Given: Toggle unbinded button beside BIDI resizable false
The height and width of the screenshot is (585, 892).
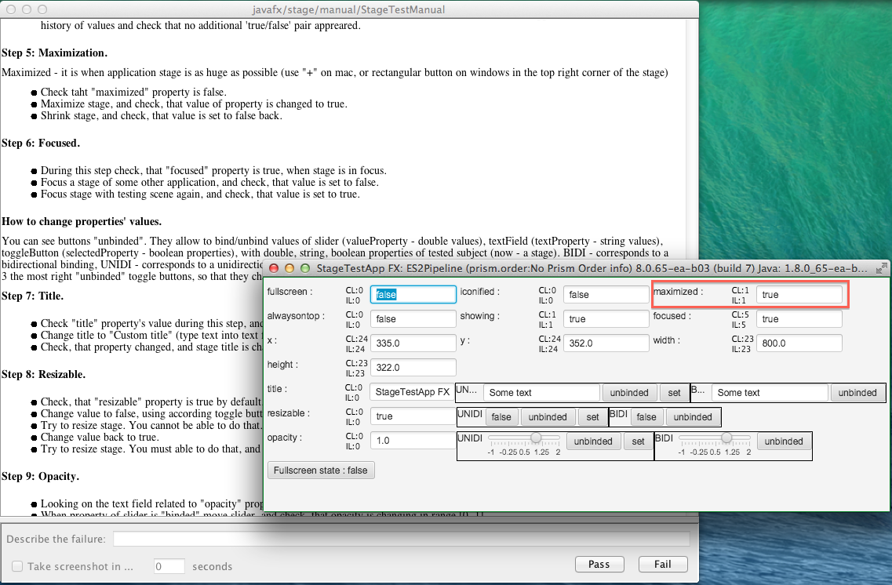Looking at the screenshot, I should [693, 417].
